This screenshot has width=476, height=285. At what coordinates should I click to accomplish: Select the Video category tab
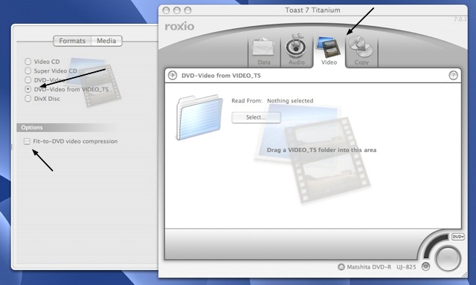[x=329, y=51]
